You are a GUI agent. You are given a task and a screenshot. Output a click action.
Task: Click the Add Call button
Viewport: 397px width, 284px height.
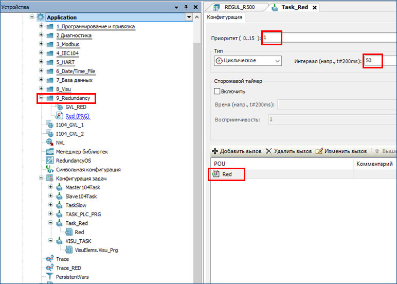pos(237,151)
